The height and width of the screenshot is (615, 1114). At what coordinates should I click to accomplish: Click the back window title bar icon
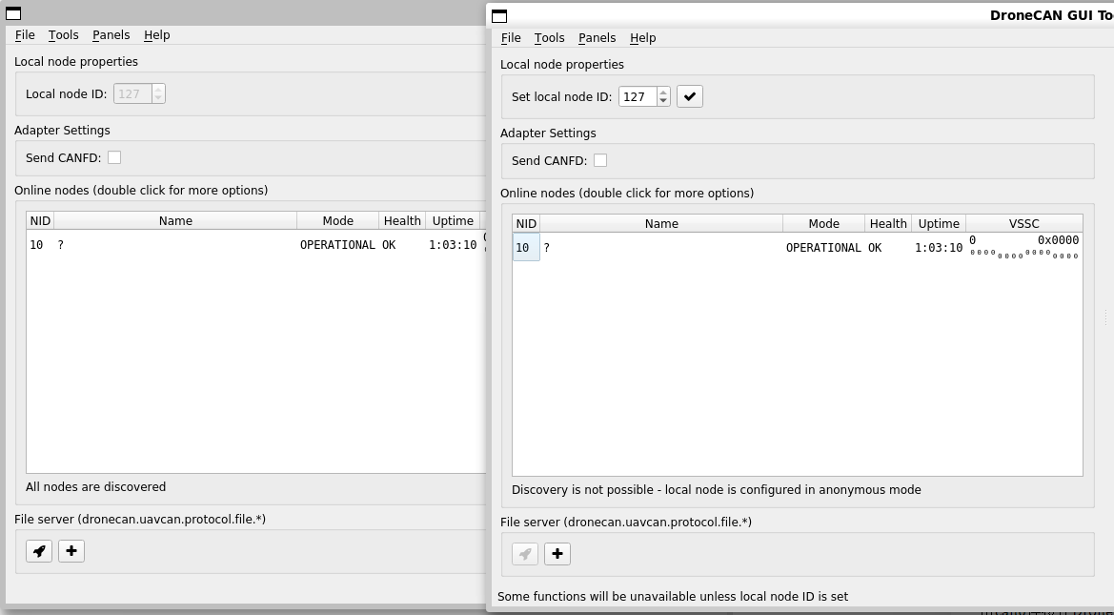coord(12,13)
